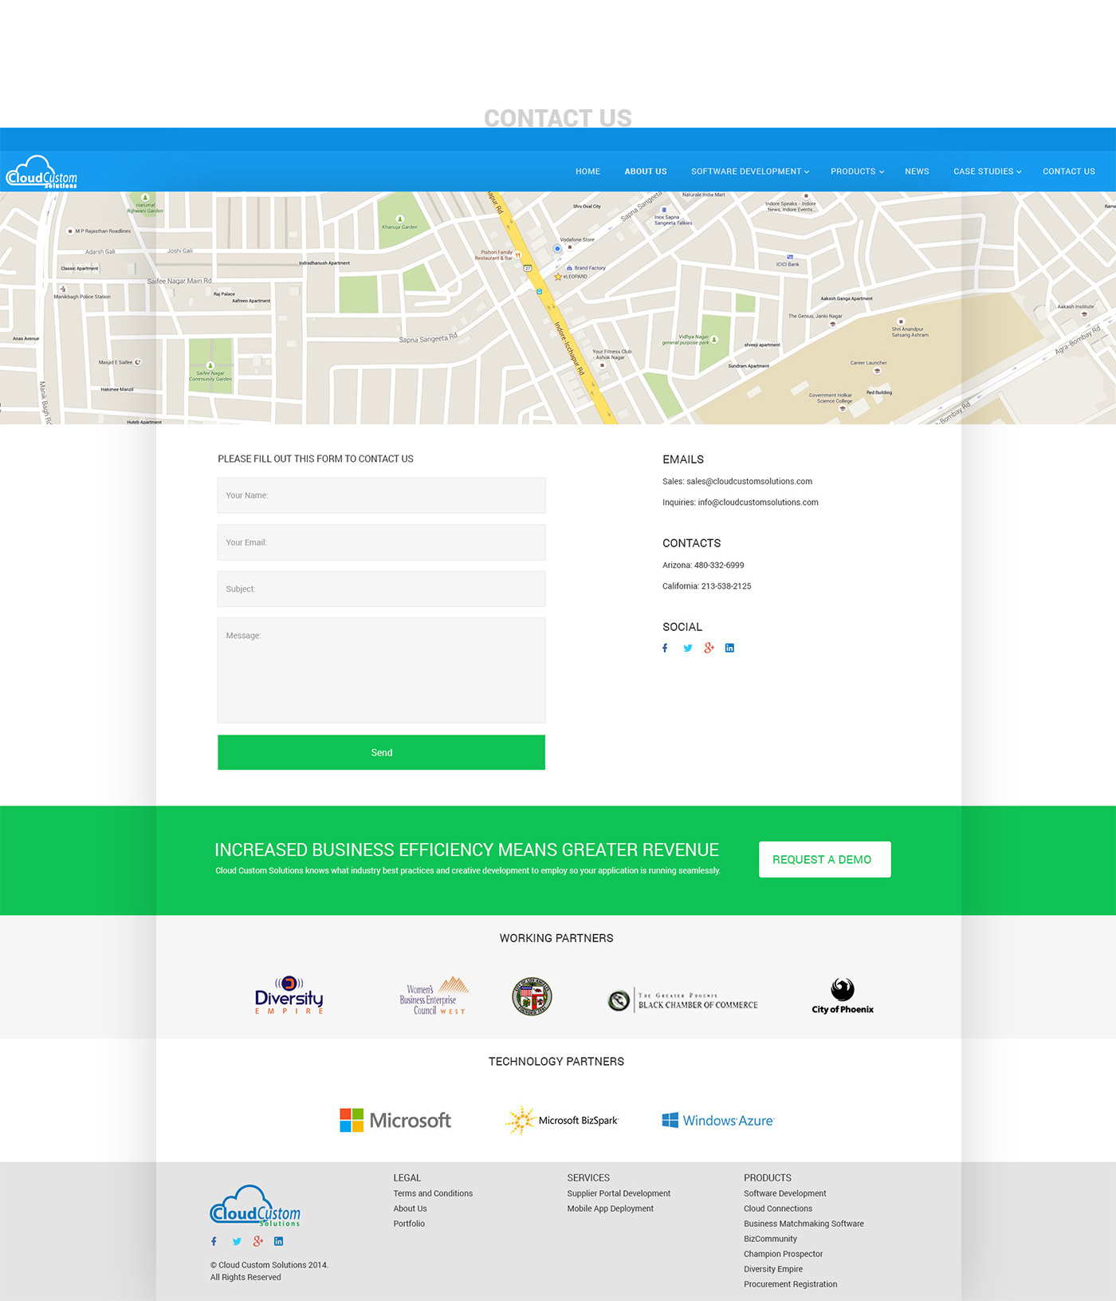Go to the About Us page

(646, 171)
